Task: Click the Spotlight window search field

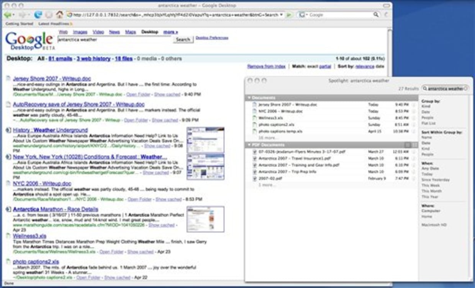Action: 446,88
